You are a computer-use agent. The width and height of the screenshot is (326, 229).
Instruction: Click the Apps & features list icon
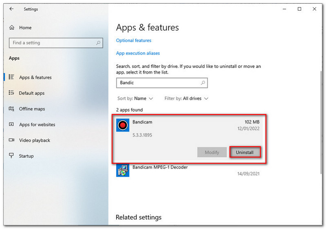pyautogui.click(x=11, y=77)
